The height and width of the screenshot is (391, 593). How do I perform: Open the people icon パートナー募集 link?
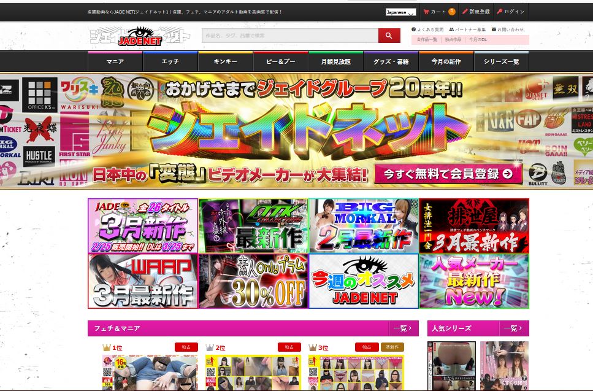467,29
